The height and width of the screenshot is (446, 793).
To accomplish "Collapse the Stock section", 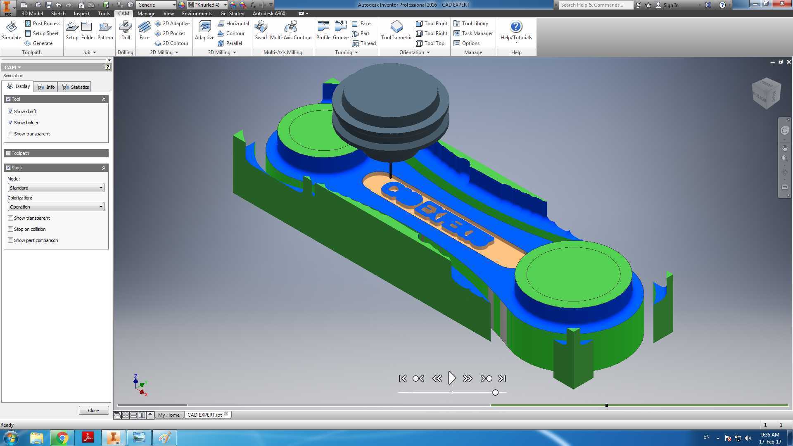I will tap(104, 168).
